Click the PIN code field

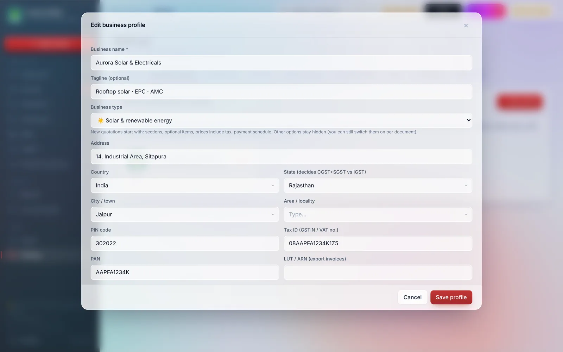tap(185, 243)
